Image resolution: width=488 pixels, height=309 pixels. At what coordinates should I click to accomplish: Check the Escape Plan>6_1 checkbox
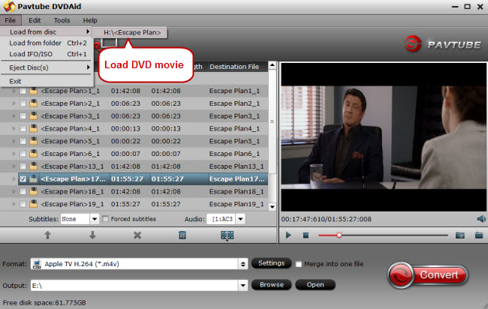coord(23,154)
